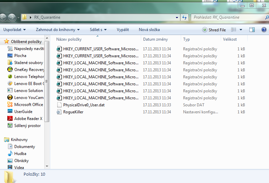Click the Plocha desktop icon

click(x=10, y=56)
